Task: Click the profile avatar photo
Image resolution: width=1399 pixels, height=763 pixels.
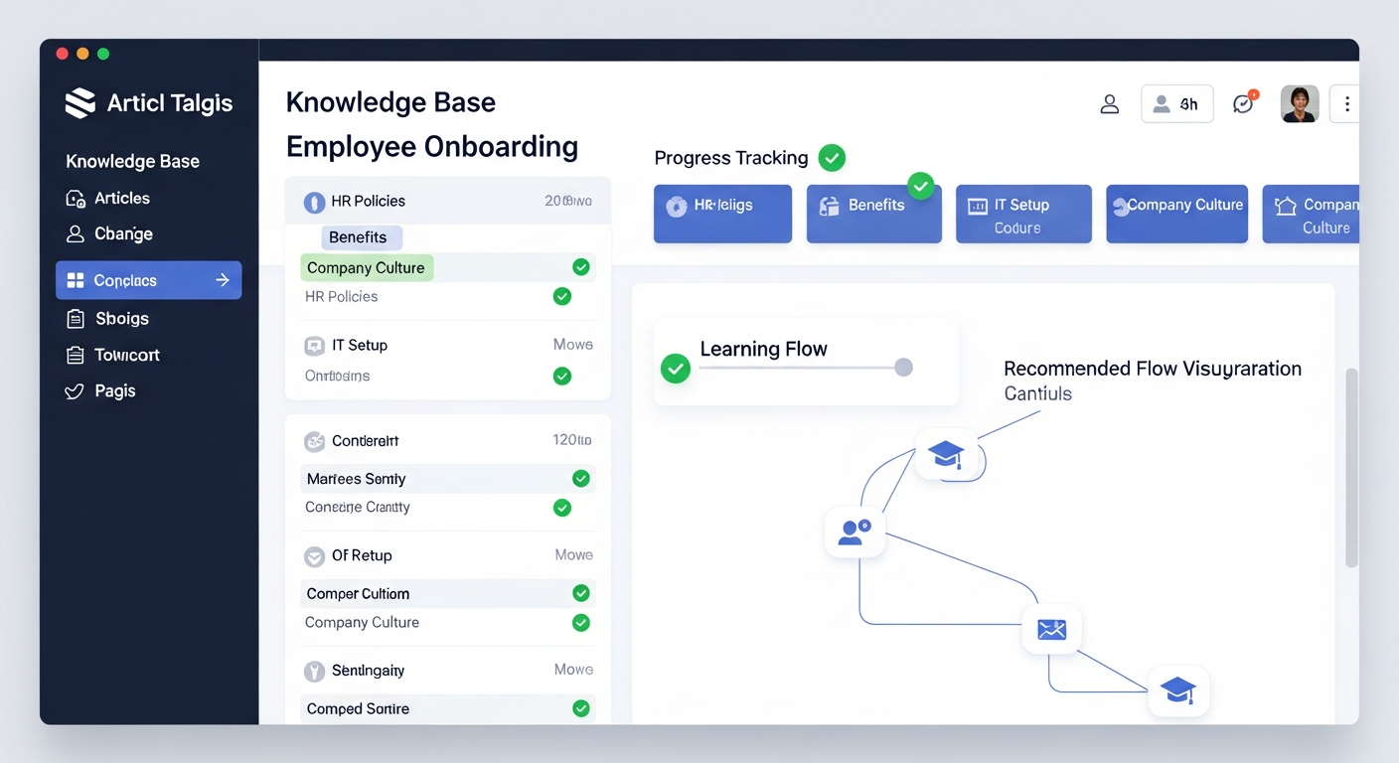Action: point(1300,102)
